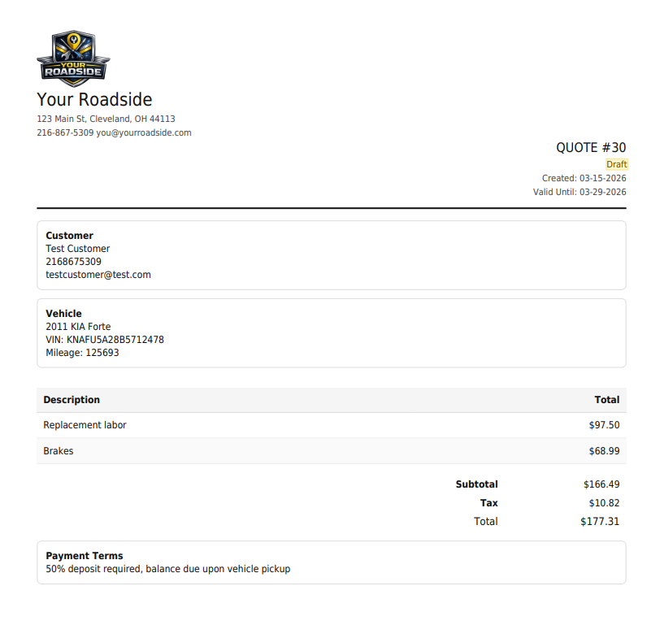Click the Valid Until date line
The height and width of the screenshot is (638, 660).
click(x=580, y=193)
